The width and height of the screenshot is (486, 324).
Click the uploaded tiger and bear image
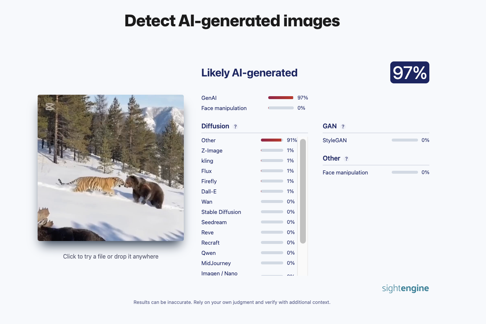click(111, 168)
